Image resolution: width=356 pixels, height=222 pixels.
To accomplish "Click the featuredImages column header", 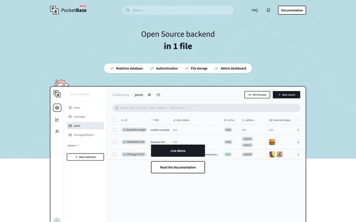I will [280, 120].
